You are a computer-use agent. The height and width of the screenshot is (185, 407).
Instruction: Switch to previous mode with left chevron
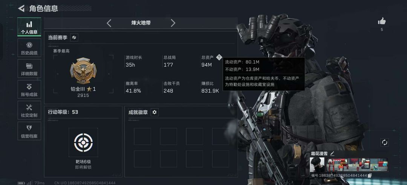coord(109,23)
